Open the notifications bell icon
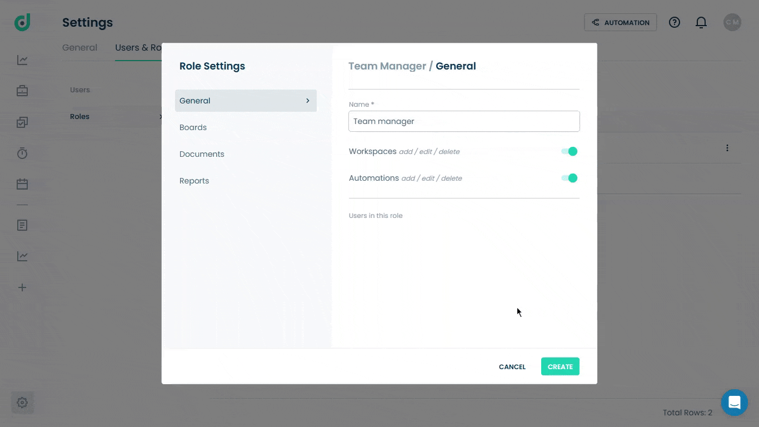This screenshot has width=759, height=427. [701, 22]
